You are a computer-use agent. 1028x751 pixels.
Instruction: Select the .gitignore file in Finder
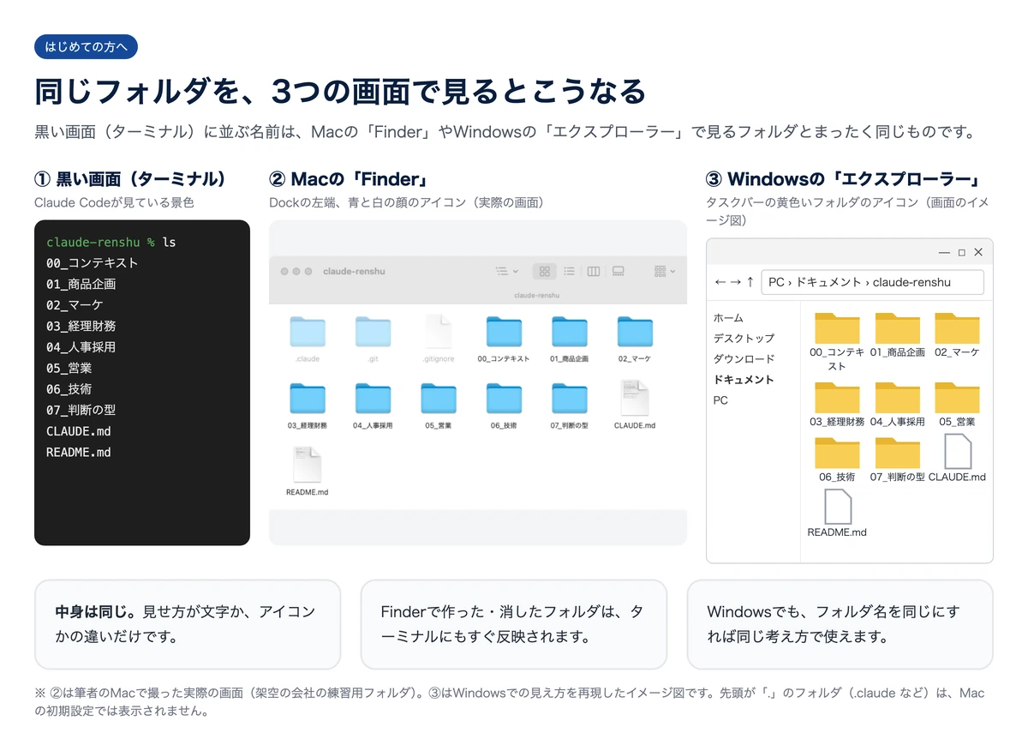[x=438, y=339]
